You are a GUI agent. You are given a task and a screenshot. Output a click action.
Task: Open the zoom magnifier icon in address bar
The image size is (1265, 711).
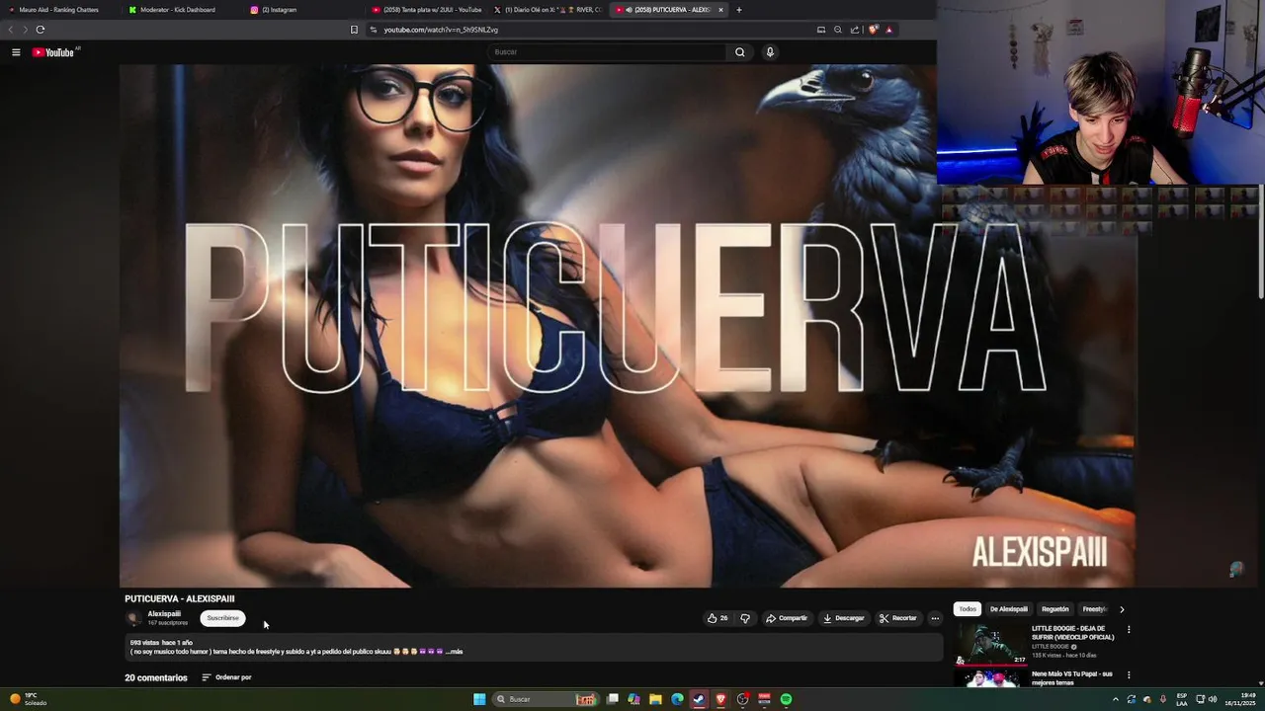[x=838, y=30]
